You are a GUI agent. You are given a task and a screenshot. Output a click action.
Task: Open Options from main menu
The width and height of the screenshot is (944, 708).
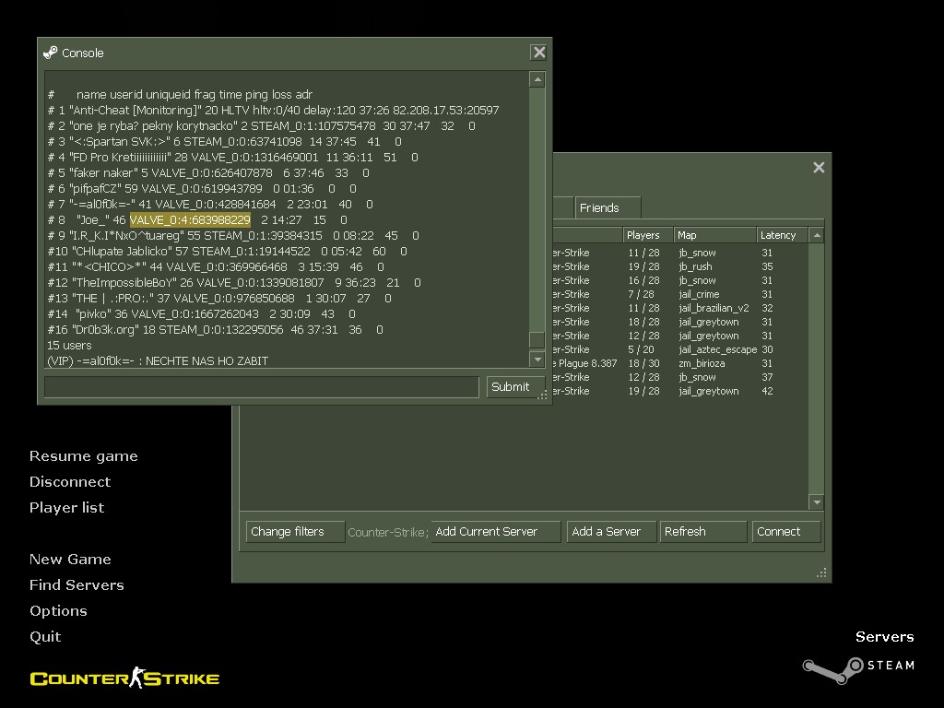coord(58,611)
